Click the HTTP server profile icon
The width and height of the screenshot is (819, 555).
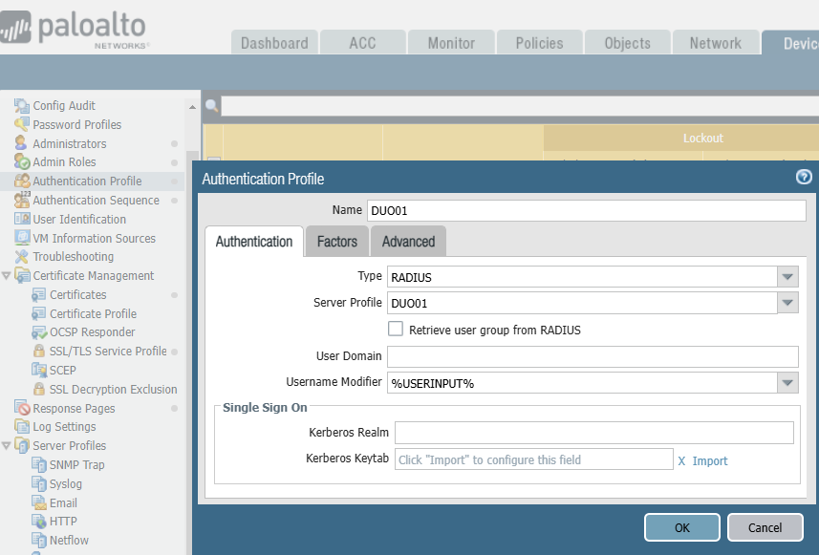(x=38, y=521)
